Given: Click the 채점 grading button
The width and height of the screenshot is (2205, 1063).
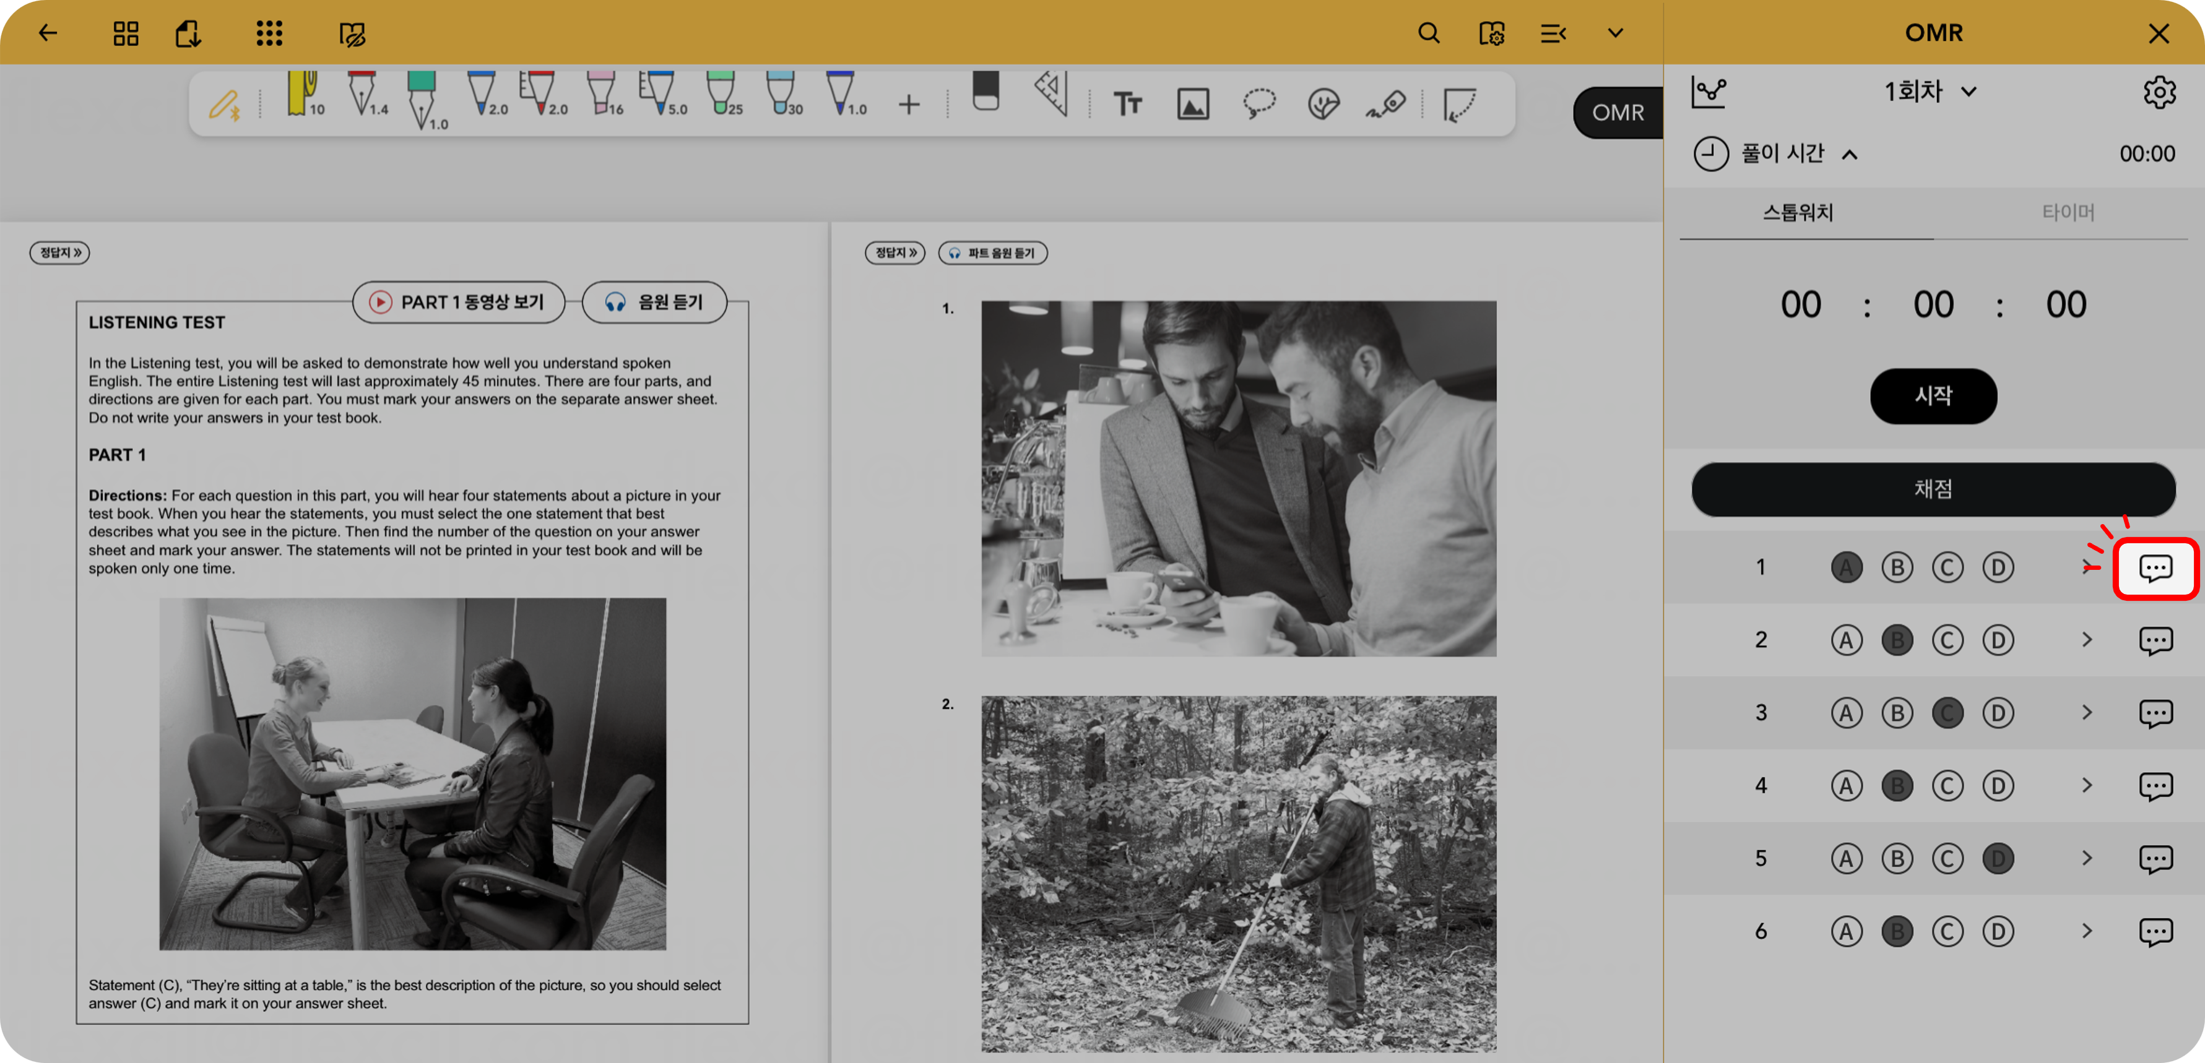Looking at the screenshot, I should point(1934,489).
